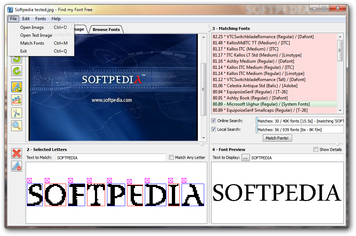This screenshot has height=236, width=356.
Task: Remove the selected letter E via its pink X
Action: [129, 182]
